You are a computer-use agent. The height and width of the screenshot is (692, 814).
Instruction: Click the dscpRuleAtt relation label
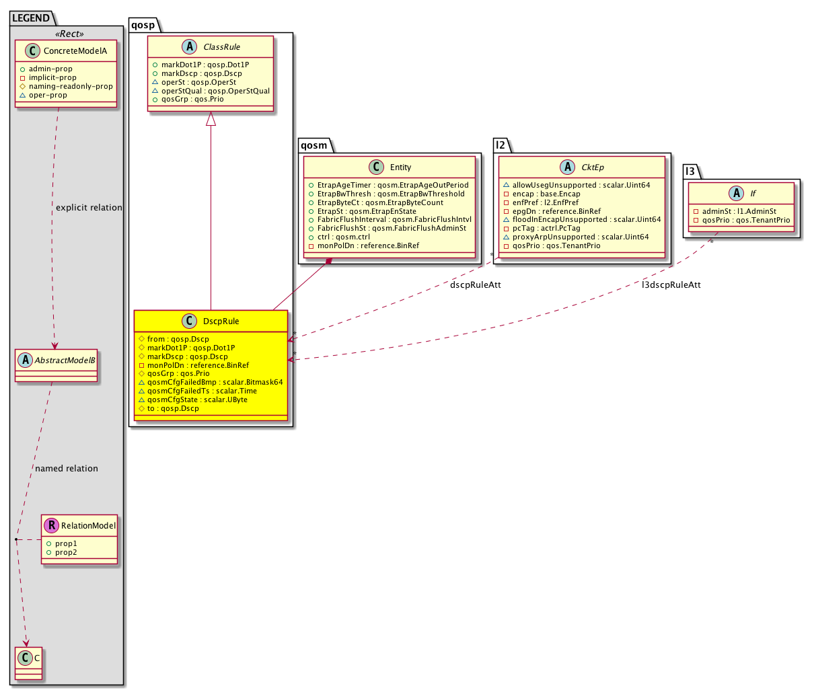pyautogui.click(x=475, y=285)
